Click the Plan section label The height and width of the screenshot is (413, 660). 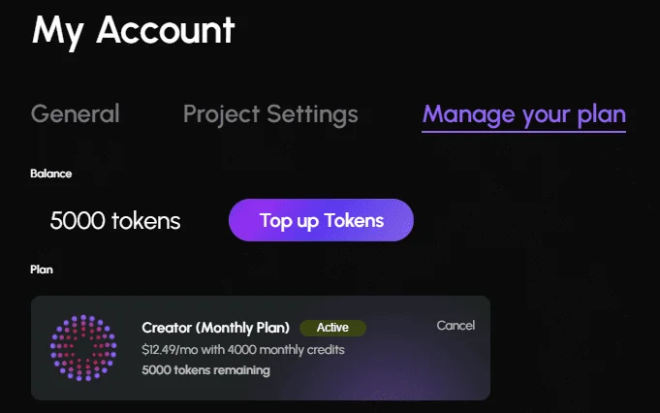tap(42, 270)
